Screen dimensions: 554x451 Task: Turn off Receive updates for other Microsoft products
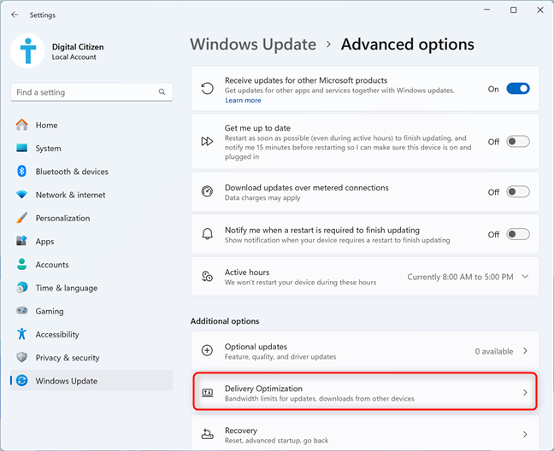(517, 89)
